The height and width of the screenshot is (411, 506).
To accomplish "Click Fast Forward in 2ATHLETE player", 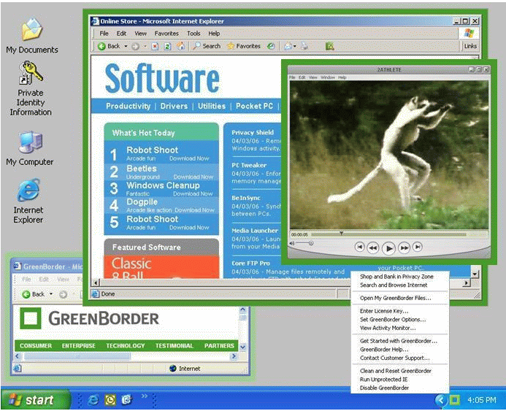I will click(404, 247).
